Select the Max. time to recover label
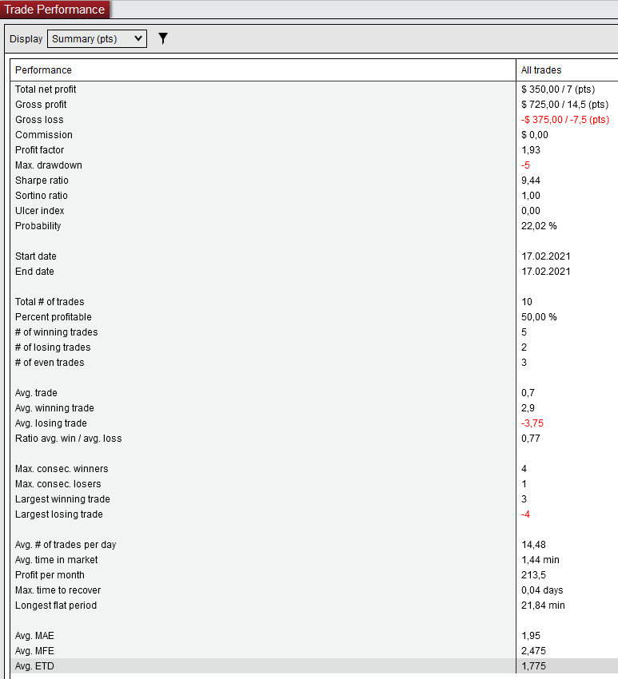The width and height of the screenshot is (618, 679). point(58,590)
